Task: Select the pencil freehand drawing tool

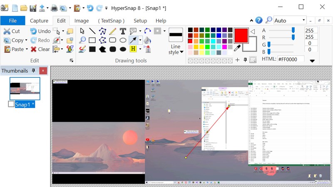Action: (x=112, y=31)
